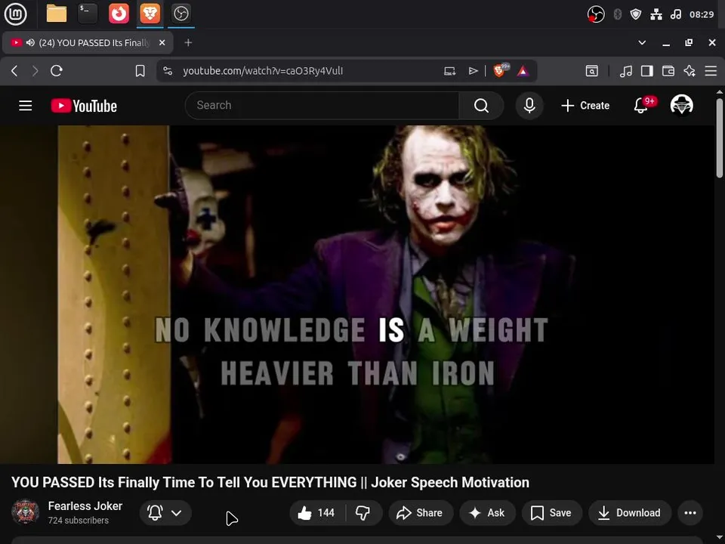The height and width of the screenshot is (544, 725).
Task: Go back to previous page
Action: point(14,71)
